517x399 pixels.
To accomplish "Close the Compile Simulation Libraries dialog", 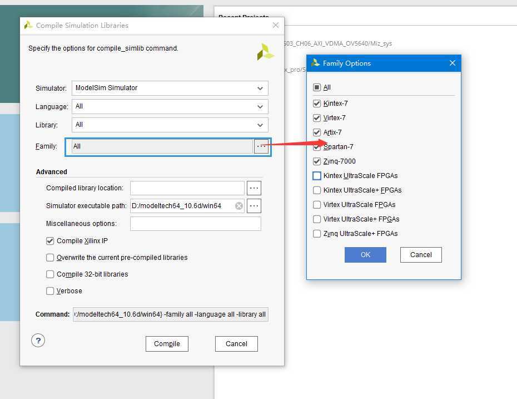I will tap(276, 25).
